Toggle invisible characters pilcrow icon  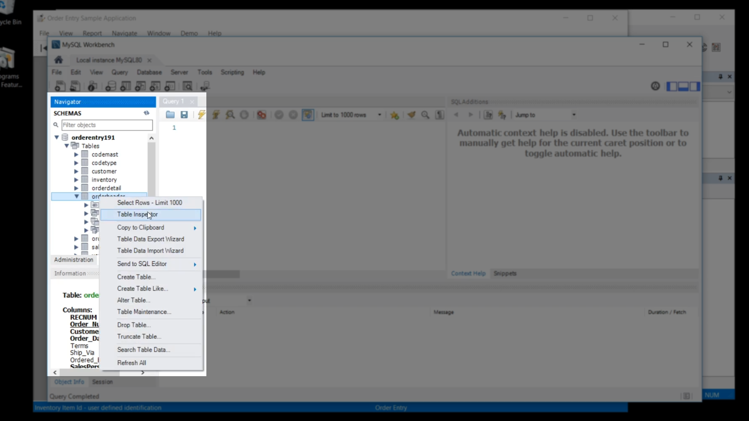point(440,115)
